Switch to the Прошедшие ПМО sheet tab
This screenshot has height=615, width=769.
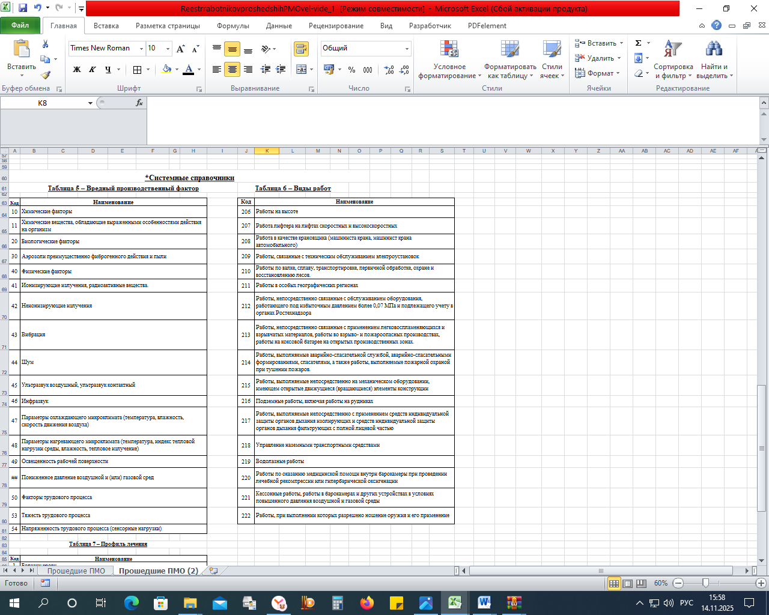pyautogui.click(x=76, y=571)
